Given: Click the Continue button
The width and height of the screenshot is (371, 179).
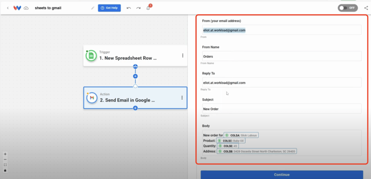Looking at the screenshot, I should click(282, 175).
